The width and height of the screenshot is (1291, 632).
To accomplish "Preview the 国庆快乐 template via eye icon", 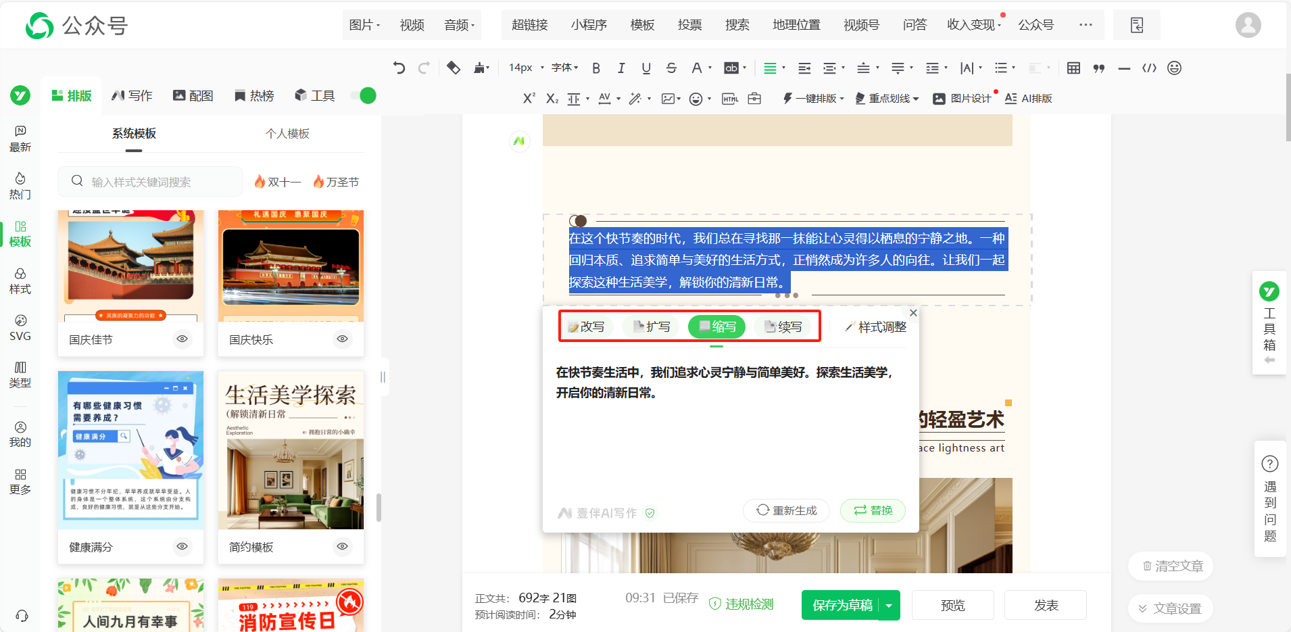I will pyautogui.click(x=343, y=339).
